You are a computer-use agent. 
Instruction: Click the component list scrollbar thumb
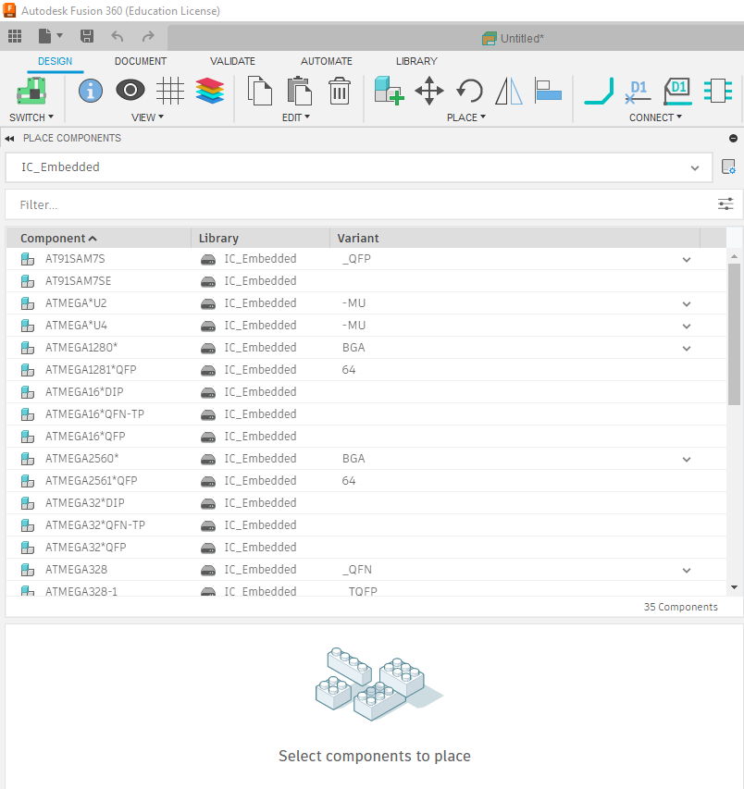point(734,334)
